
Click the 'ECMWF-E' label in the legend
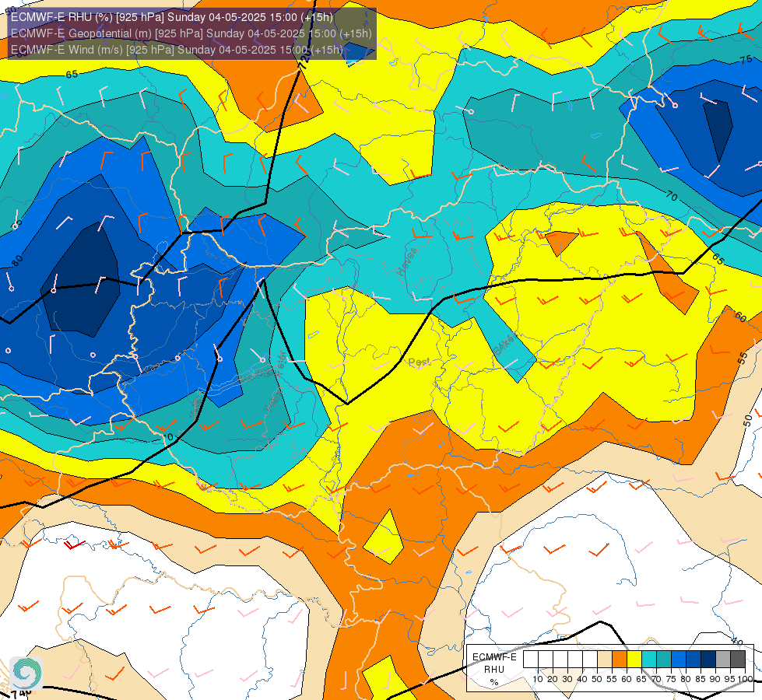coord(494,657)
